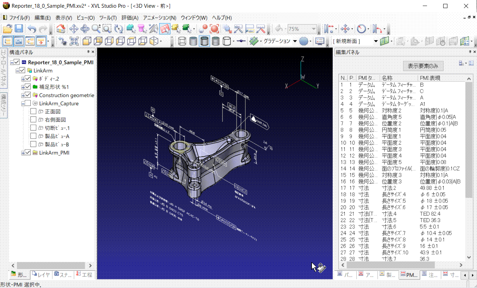Select the wireframe cylinder display mode

[x=182, y=41]
